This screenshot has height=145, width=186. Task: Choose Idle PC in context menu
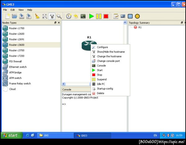(x=110, y=84)
